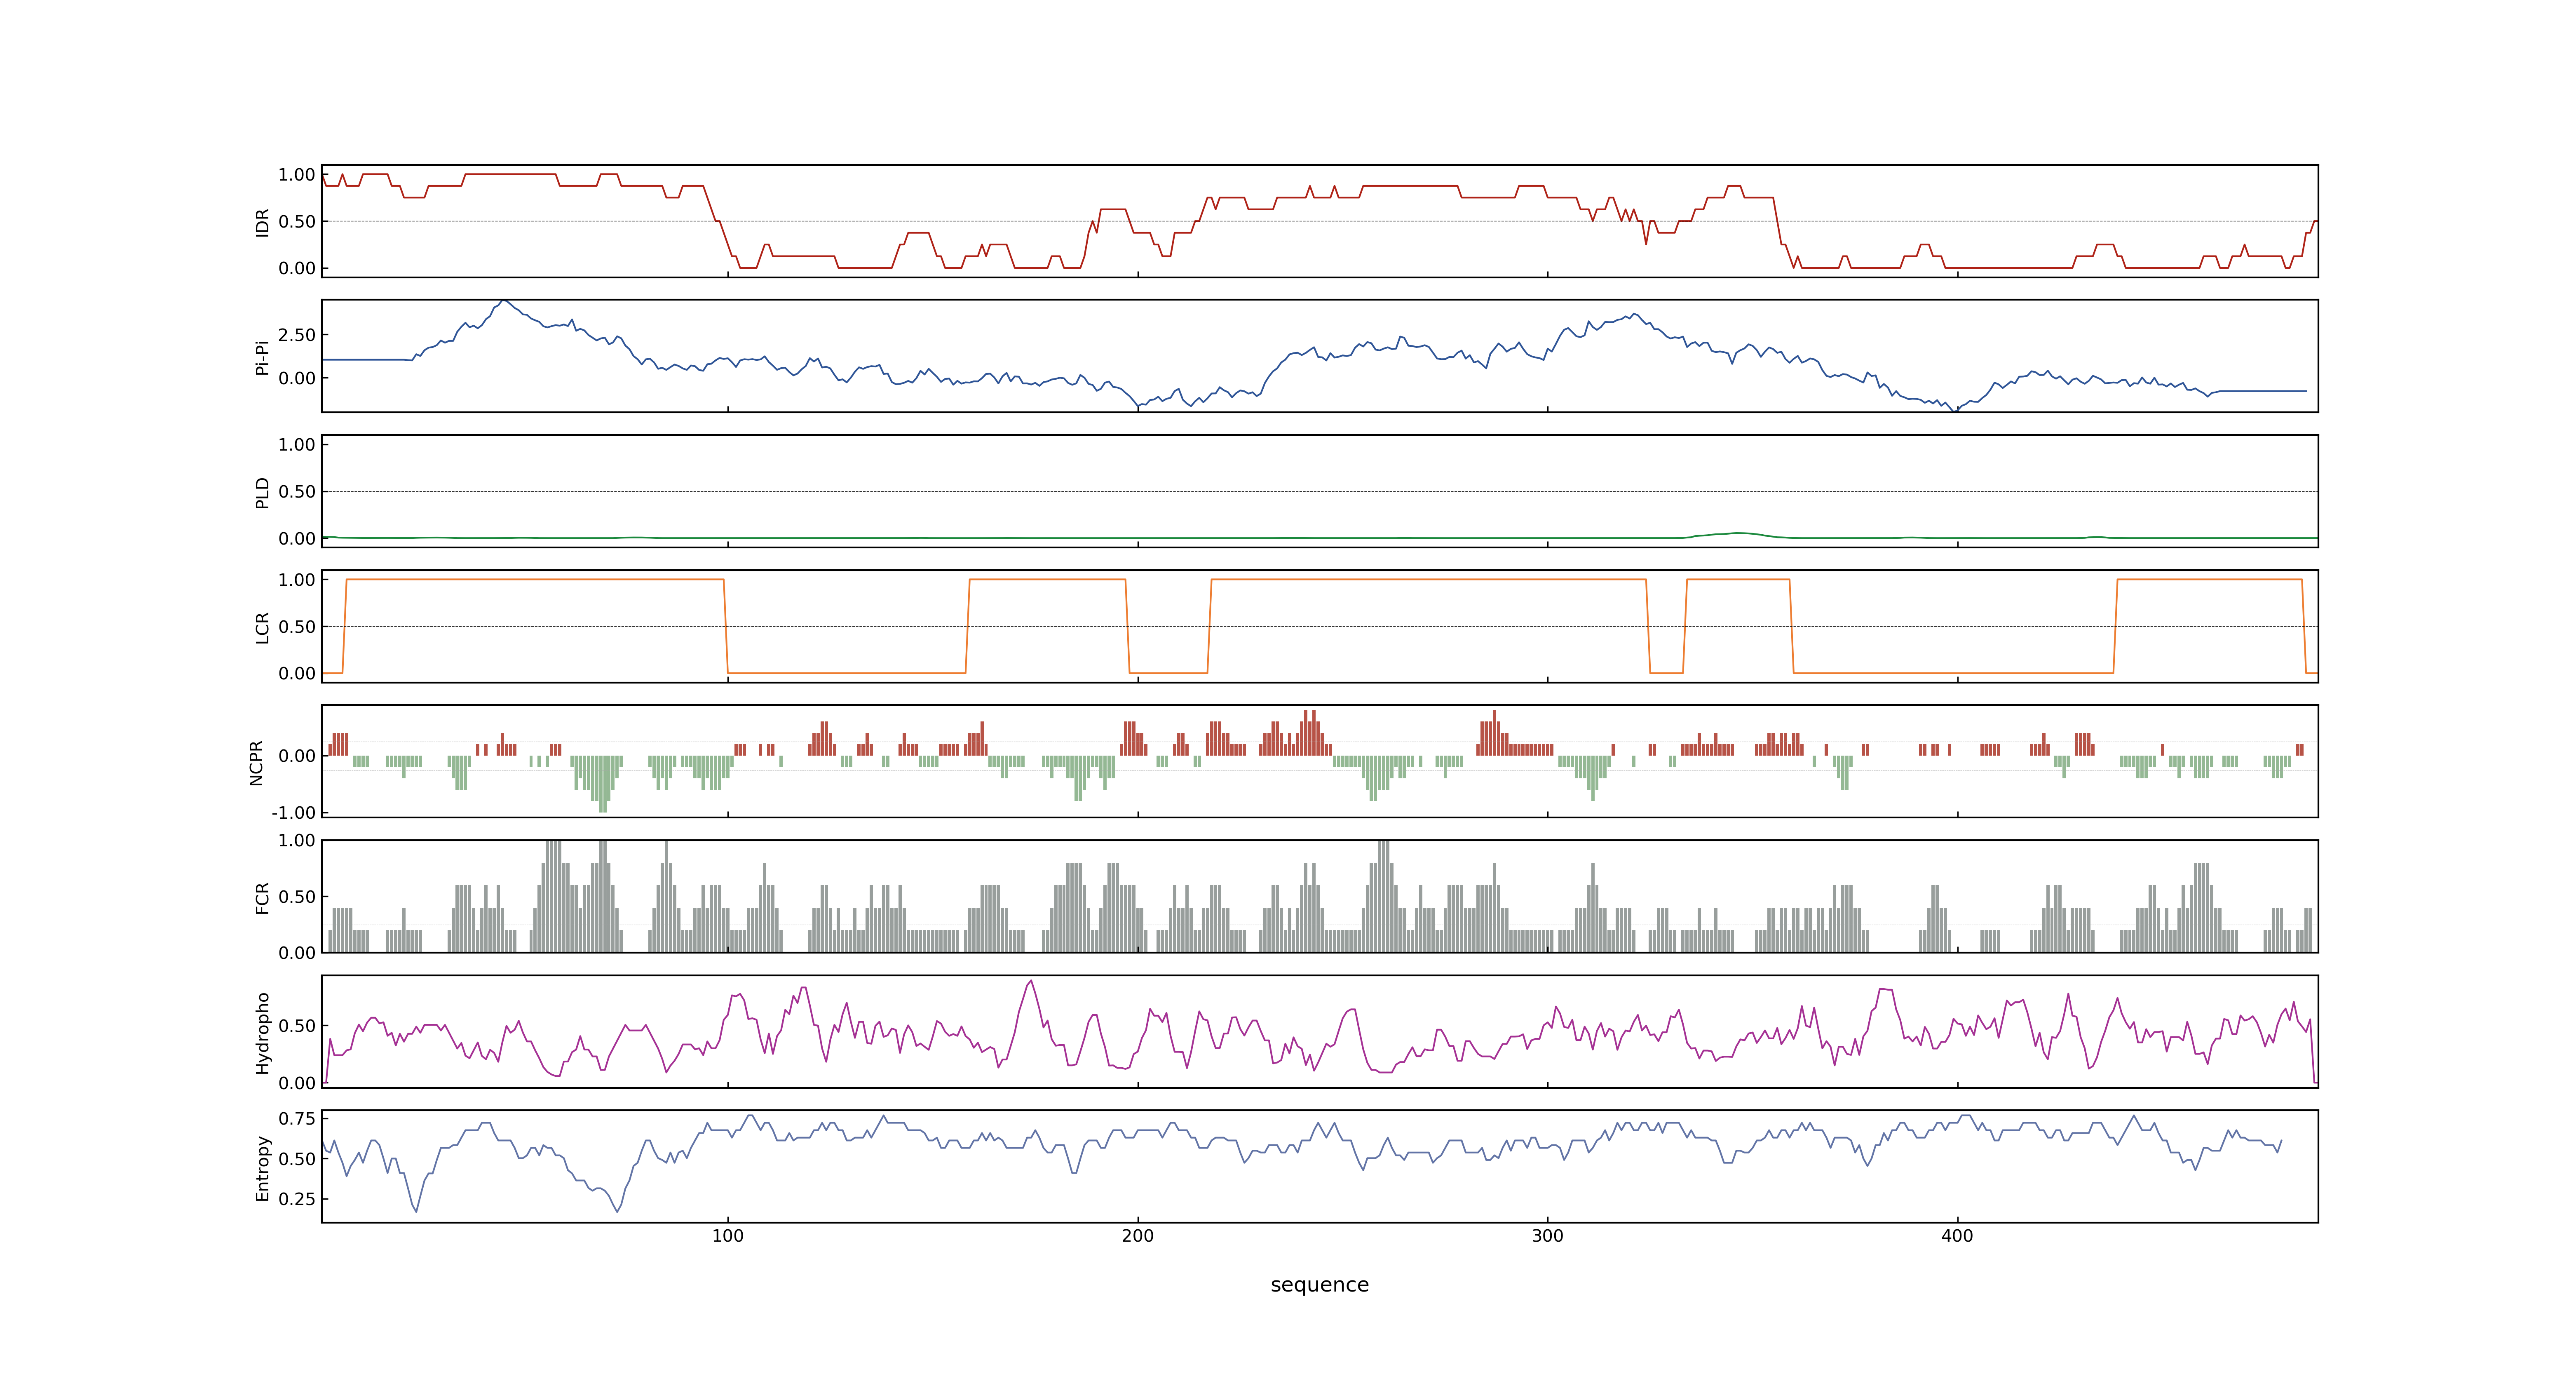The image size is (2576, 1374).
Task: Click the IDR axis label
Action: point(262,222)
